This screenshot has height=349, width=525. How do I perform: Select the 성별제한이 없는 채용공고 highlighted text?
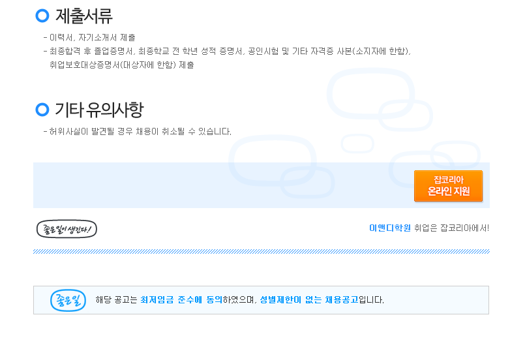[x=309, y=300]
